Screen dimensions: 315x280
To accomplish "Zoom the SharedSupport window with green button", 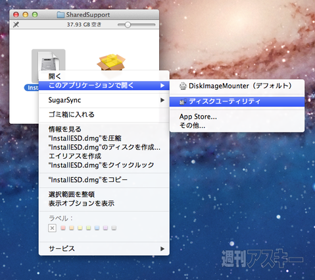I will [35, 14].
